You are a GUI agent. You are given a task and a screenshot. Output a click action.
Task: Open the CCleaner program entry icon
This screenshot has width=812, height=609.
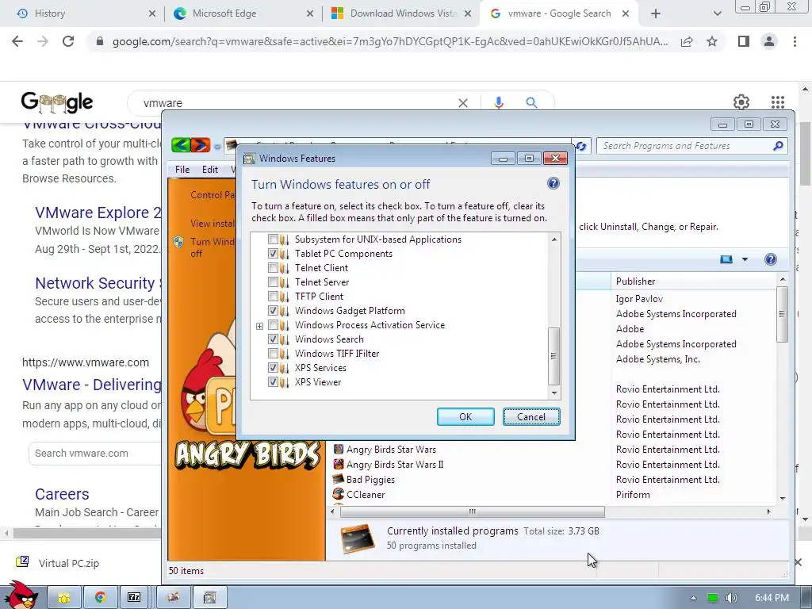(x=338, y=494)
